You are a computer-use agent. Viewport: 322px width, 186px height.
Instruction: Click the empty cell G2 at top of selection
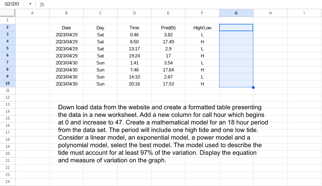point(236,27)
